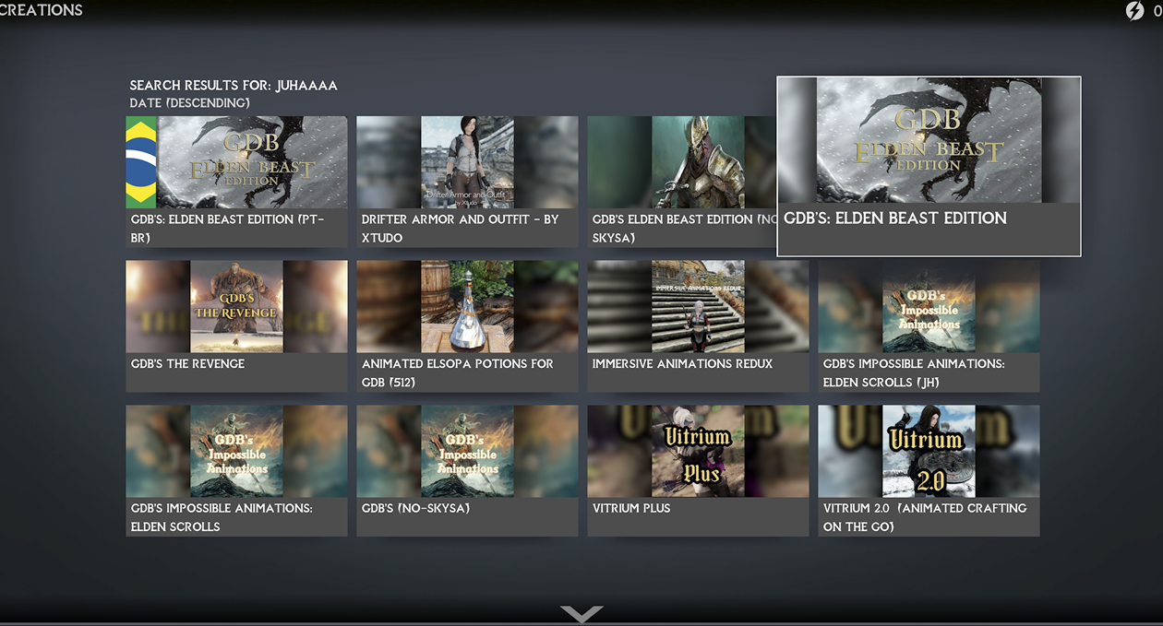Click the GDB's (No-SkySA) thumbnail image
The height and width of the screenshot is (626, 1163).
468,451
